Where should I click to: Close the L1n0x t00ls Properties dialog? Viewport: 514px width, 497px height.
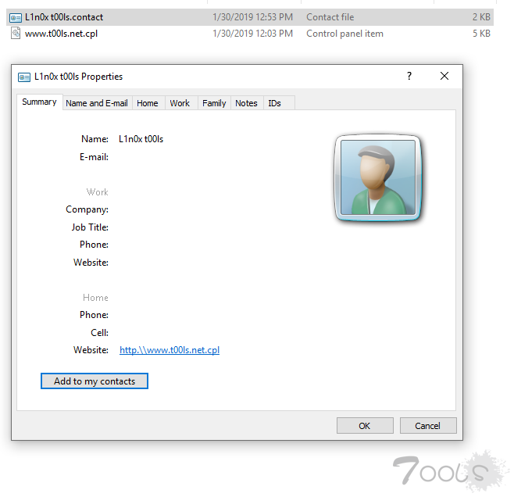click(x=444, y=76)
